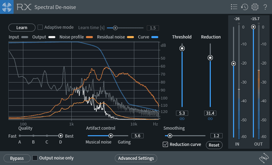Click the Noise profile orange swatch
Image resolution: width=272 pixels, height=165 pixels.
pos(89,37)
